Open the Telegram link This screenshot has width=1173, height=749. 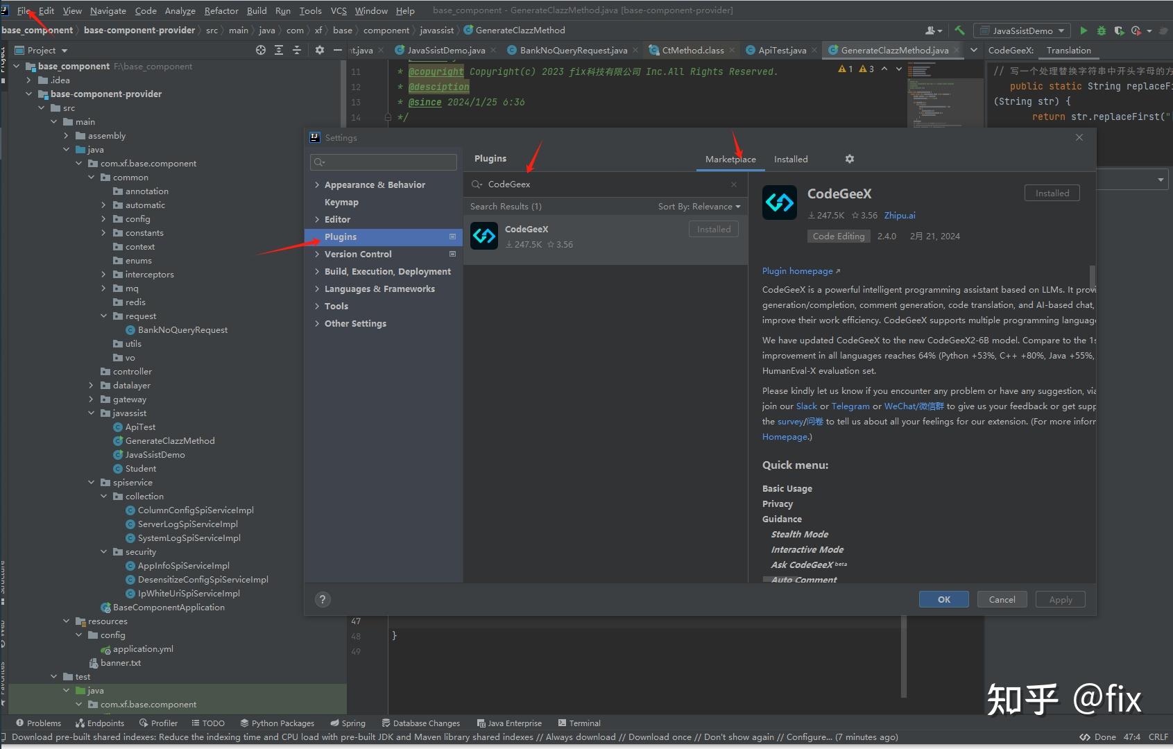point(850,406)
